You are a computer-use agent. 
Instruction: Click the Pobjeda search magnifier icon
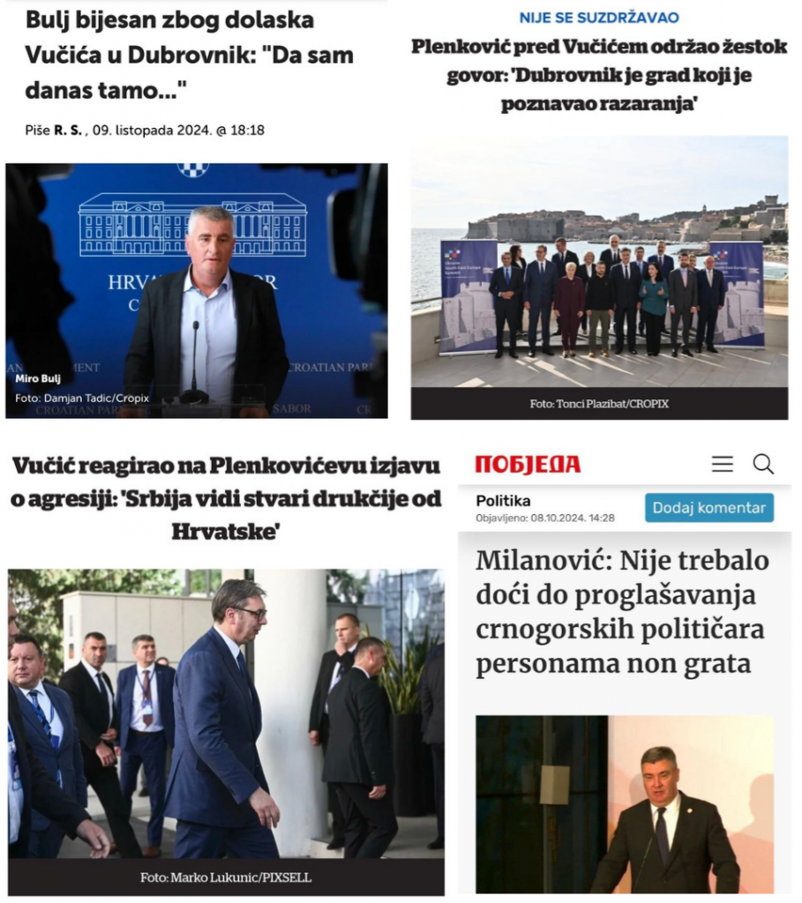pyautogui.click(x=763, y=464)
